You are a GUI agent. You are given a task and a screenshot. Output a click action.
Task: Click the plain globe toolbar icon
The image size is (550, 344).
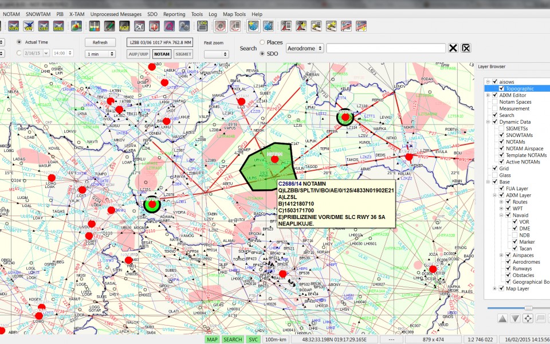(268, 26)
